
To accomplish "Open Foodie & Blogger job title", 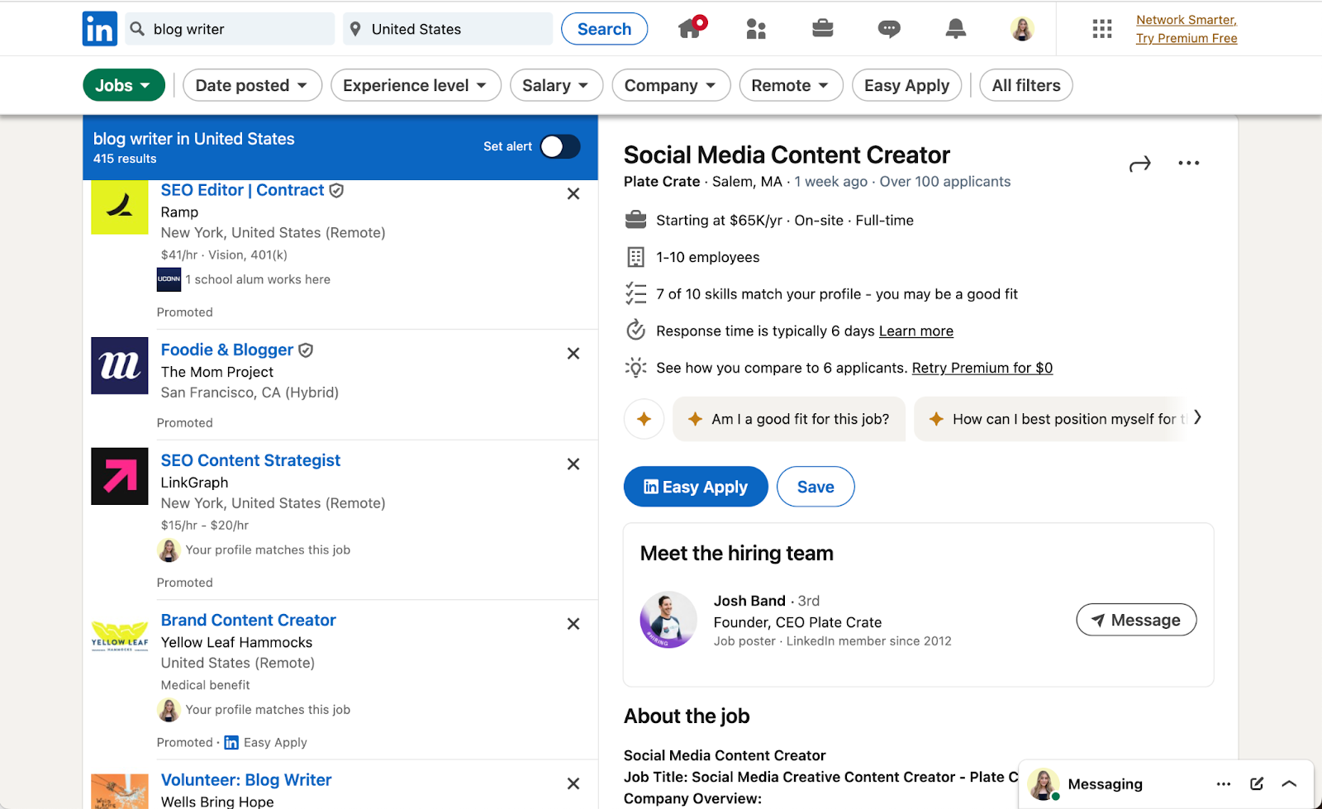I will coord(227,350).
